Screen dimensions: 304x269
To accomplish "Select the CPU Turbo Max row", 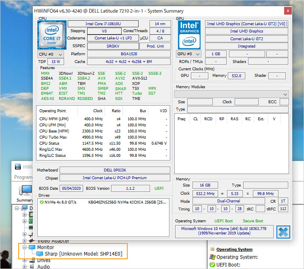I will coord(103,137).
